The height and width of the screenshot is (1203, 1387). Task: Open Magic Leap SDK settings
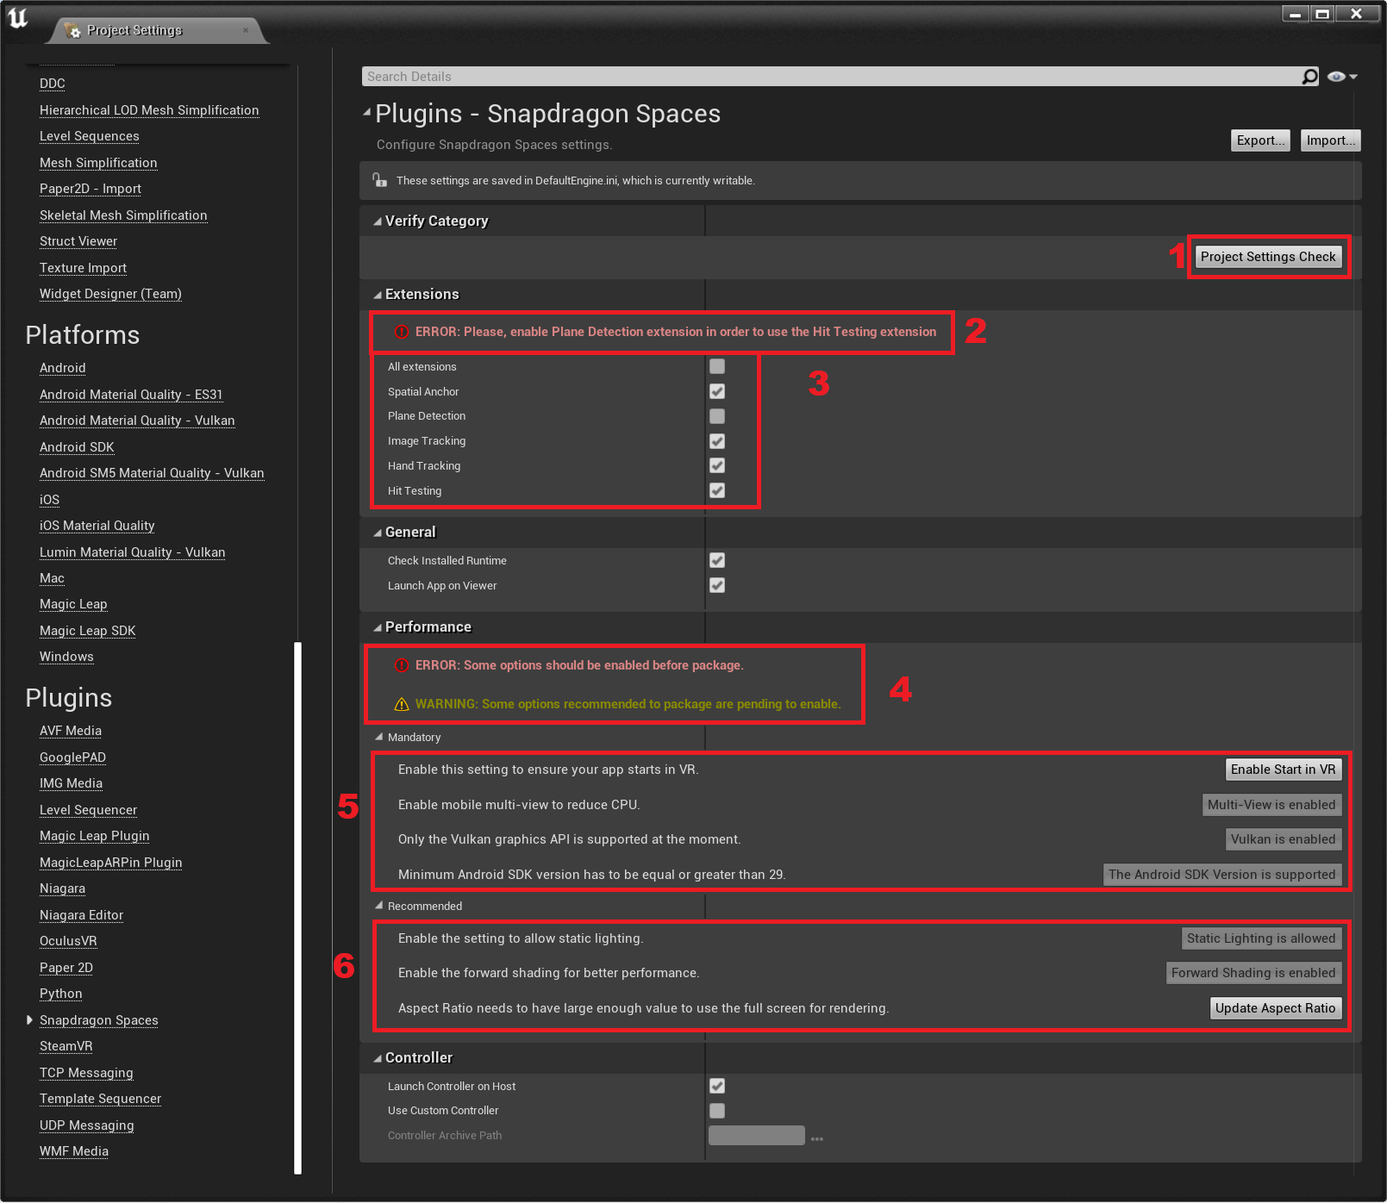pyautogui.click(x=88, y=631)
